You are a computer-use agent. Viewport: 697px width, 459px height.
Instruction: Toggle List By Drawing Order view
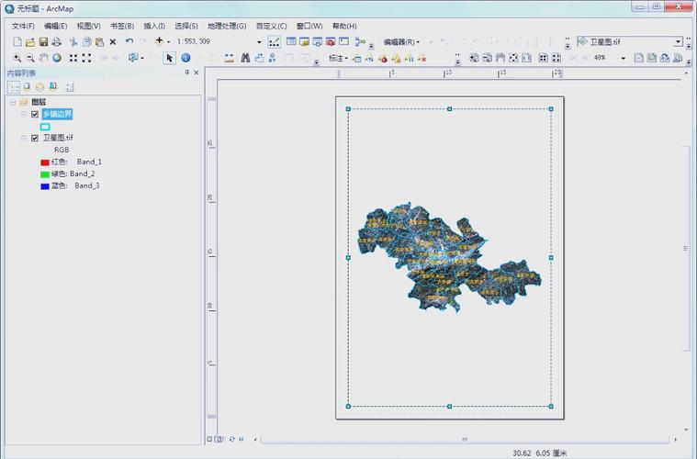[14, 87]
